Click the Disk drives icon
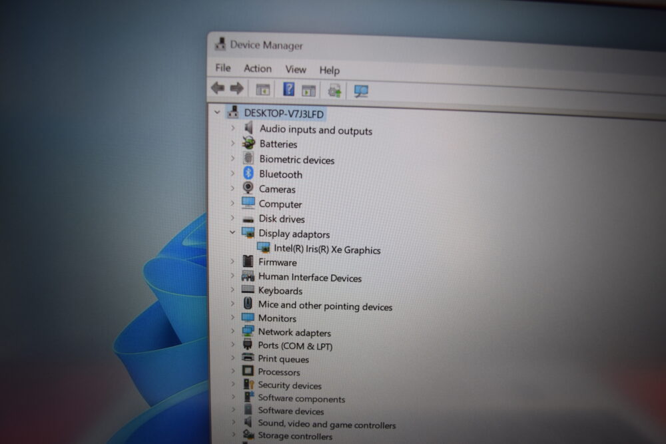 (x=248, y=220)
